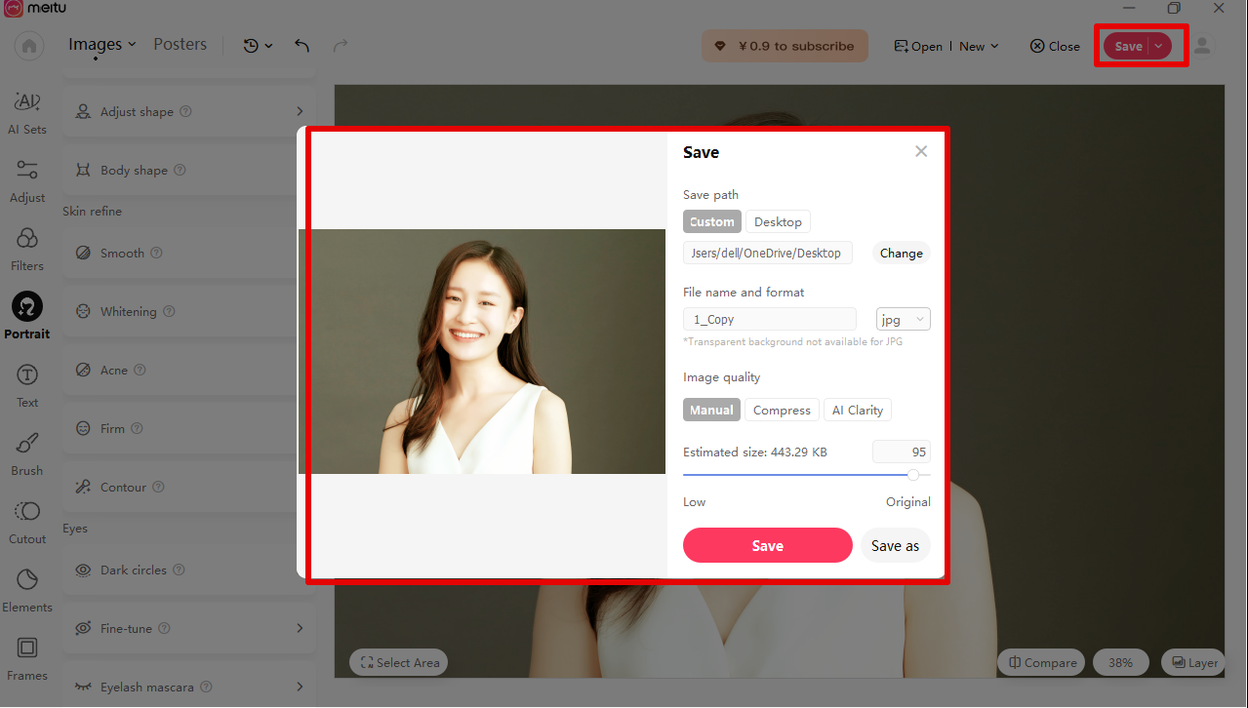Click the Save as button
1248x708 pixels.
(x=895, y=545)
